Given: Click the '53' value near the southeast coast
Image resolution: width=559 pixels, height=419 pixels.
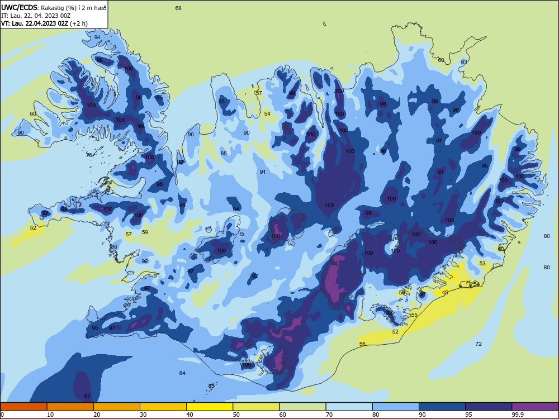Looking at the screenshot, I should 482,263.
